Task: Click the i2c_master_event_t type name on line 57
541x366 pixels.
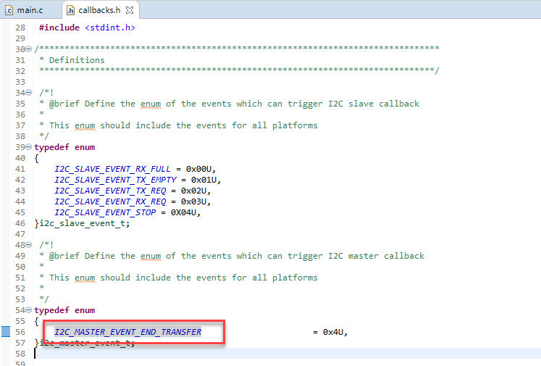Action: (85, 343)
